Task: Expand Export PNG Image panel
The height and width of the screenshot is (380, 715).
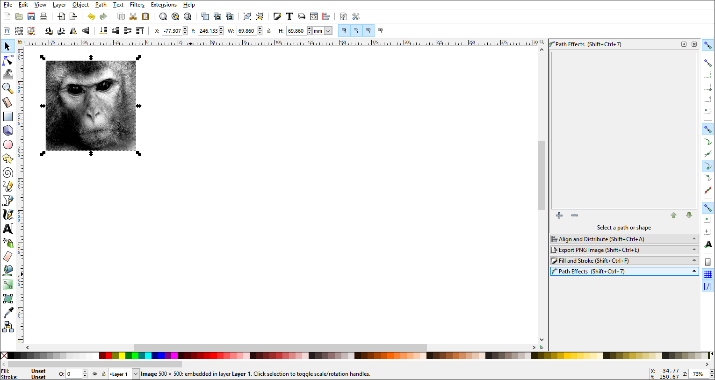Action: (x=625, y=250)
